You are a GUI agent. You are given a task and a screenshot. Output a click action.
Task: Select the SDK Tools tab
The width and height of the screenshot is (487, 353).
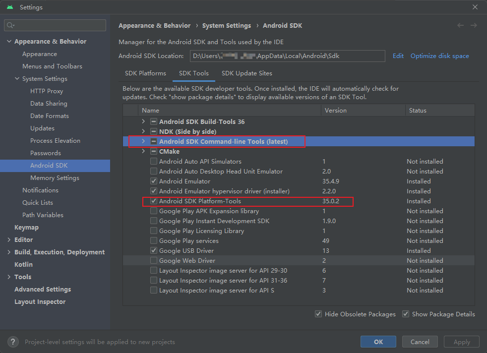click(x=194, y=73)
